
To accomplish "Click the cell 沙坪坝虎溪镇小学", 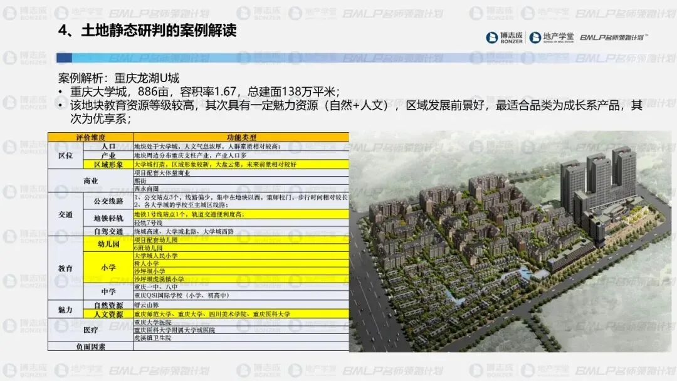I will click(241, 279).
